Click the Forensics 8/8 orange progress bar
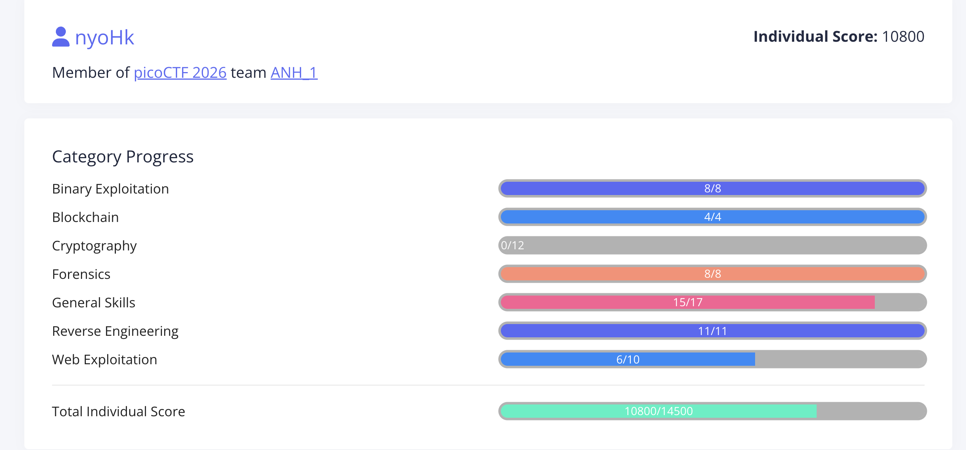Image resolution: width=966 pixels, height=450 pixels. [x=713, y=274]
